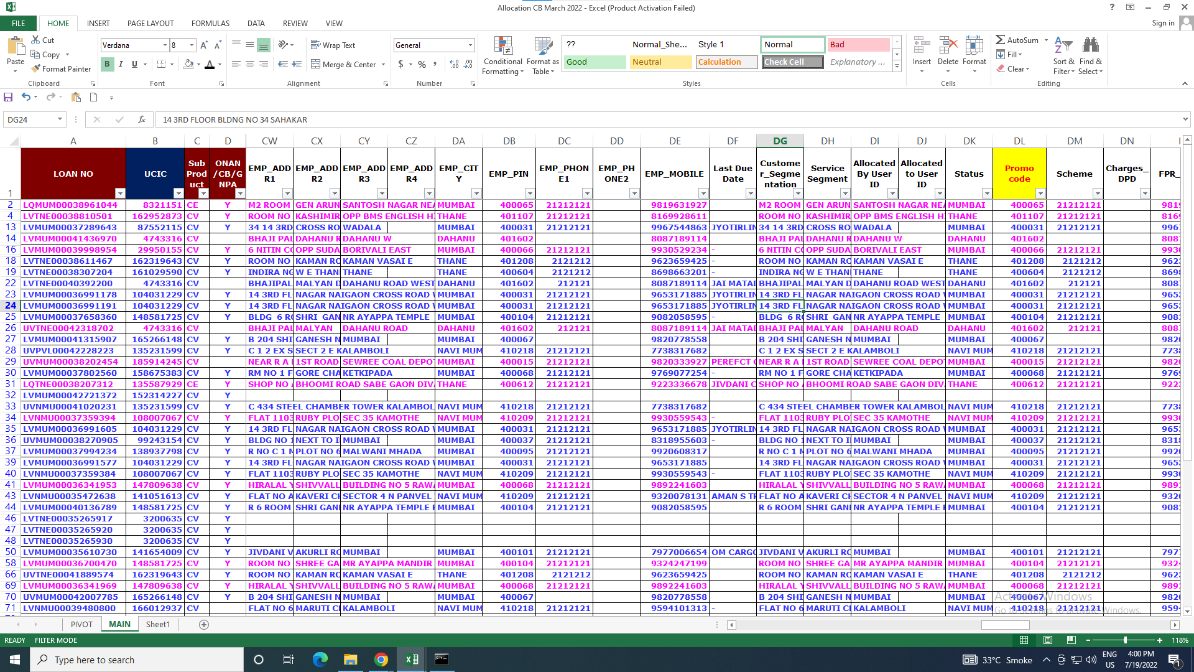
Task: Click Merge & Center button
Action: pos(349,64)
